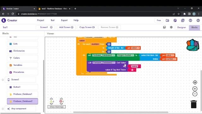Select Button1 component in tree
Image resolution: width=202 pixels, height=114 pixels.
[x=22, y=87]
